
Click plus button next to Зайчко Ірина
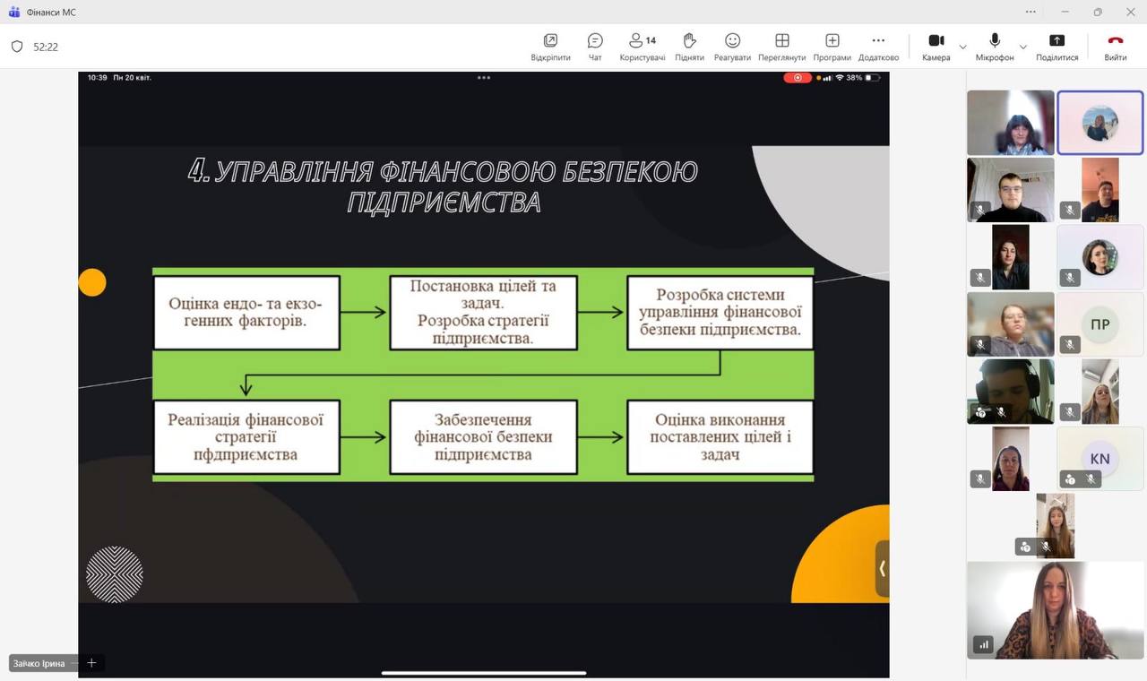point(91,663)
